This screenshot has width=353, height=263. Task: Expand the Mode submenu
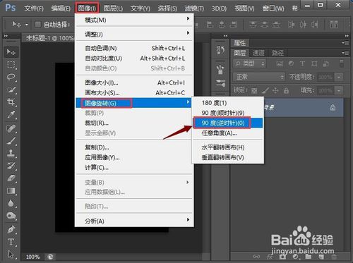(134, 20)
